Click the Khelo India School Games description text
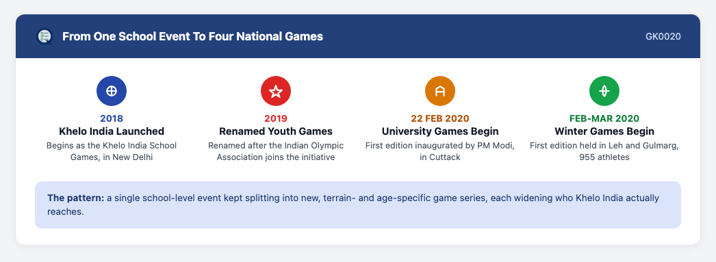This screenshot has width=716, height=262. click(x=112, y=152)
